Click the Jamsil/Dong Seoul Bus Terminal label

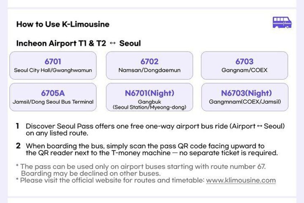53,102
